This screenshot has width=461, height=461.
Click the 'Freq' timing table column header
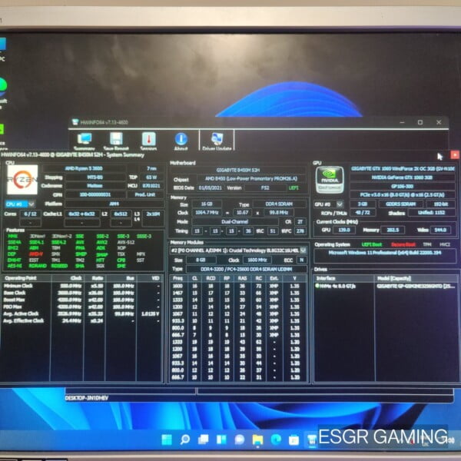177,278
